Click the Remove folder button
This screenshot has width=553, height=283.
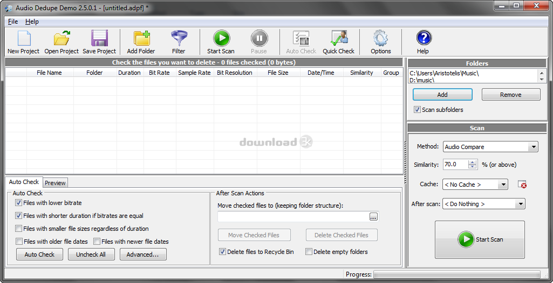[511, 95]
